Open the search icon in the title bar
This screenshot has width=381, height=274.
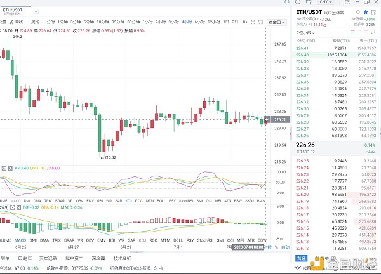tap(298, 2)
